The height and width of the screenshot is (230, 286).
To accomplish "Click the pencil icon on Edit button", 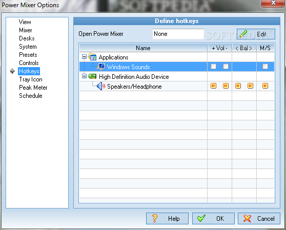I will click(x=243, y=34).
